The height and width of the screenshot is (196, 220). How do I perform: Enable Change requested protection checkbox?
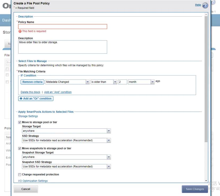click(x=20, y=175)
